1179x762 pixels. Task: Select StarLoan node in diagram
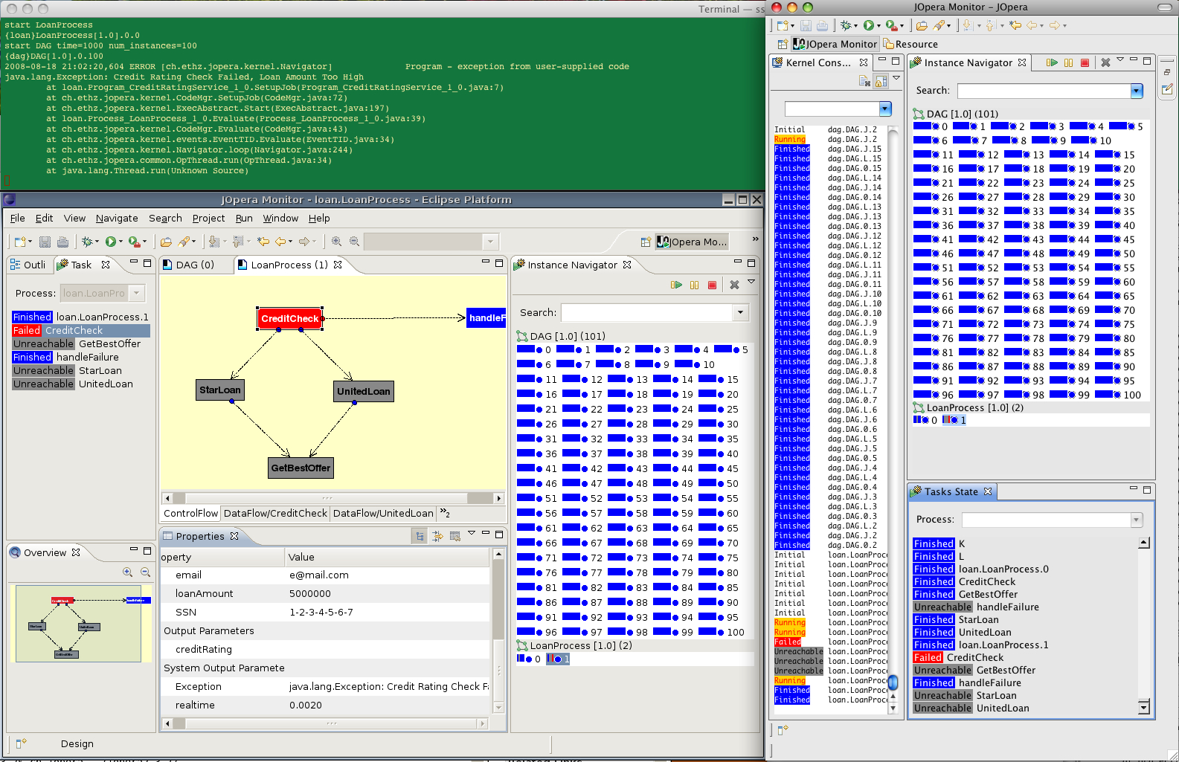[x=220, y=390]
